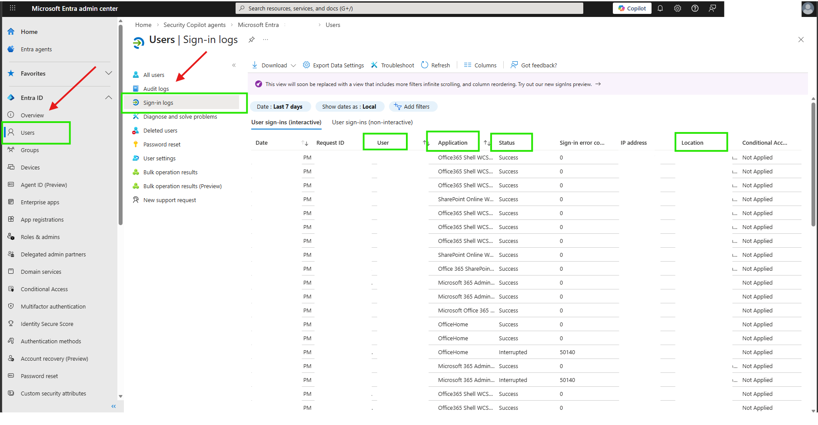Collapse the left navigation sidebar
The image size is (818, 425).
pyautogui.click(x=113, y=406)
